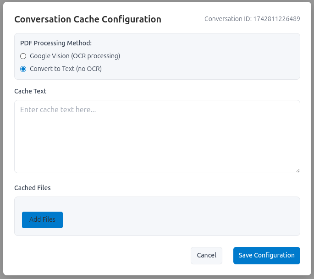Click the 'Google Vision (OCR processing)' label text
Viewport: 314px width, 279px height.
click(75, 56)
